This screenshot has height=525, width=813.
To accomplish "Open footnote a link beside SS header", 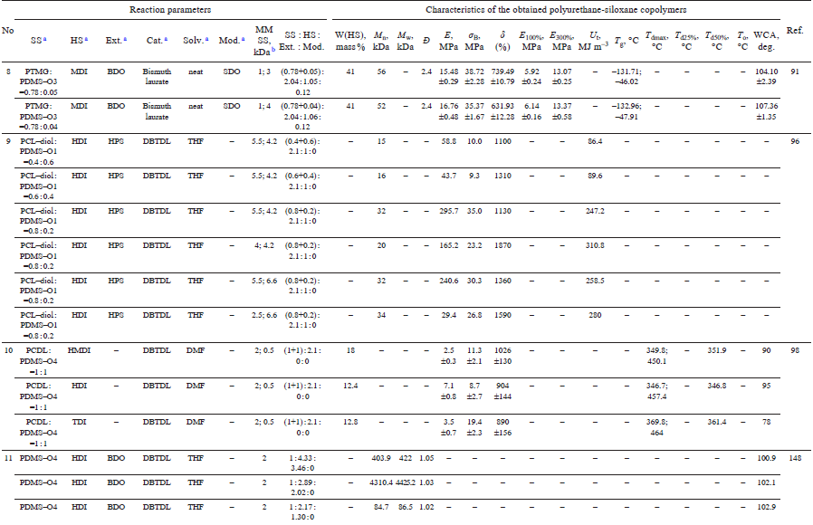I will pyautogui.click(x=44, y=39).
